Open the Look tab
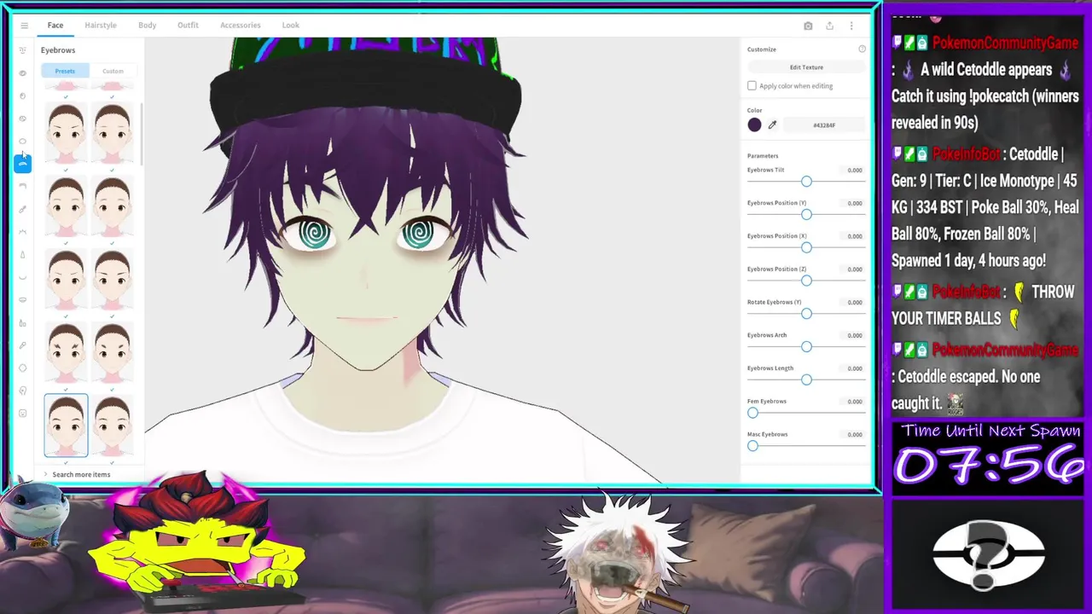This screenshot has height=614, width=1092. click(x=291, y=26)
